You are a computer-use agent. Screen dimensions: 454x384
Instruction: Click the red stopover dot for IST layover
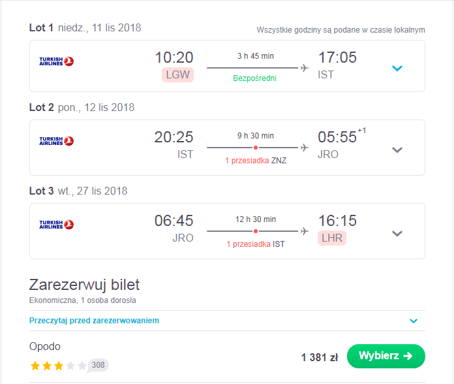tap(256, 231)
